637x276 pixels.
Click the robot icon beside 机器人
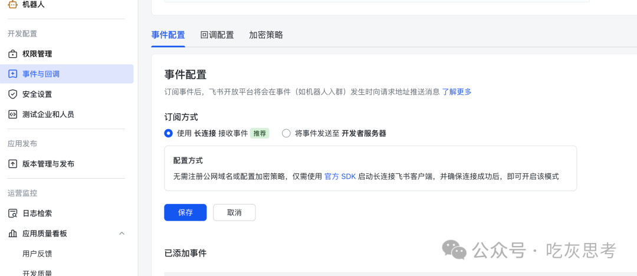(x=13, y=4)
